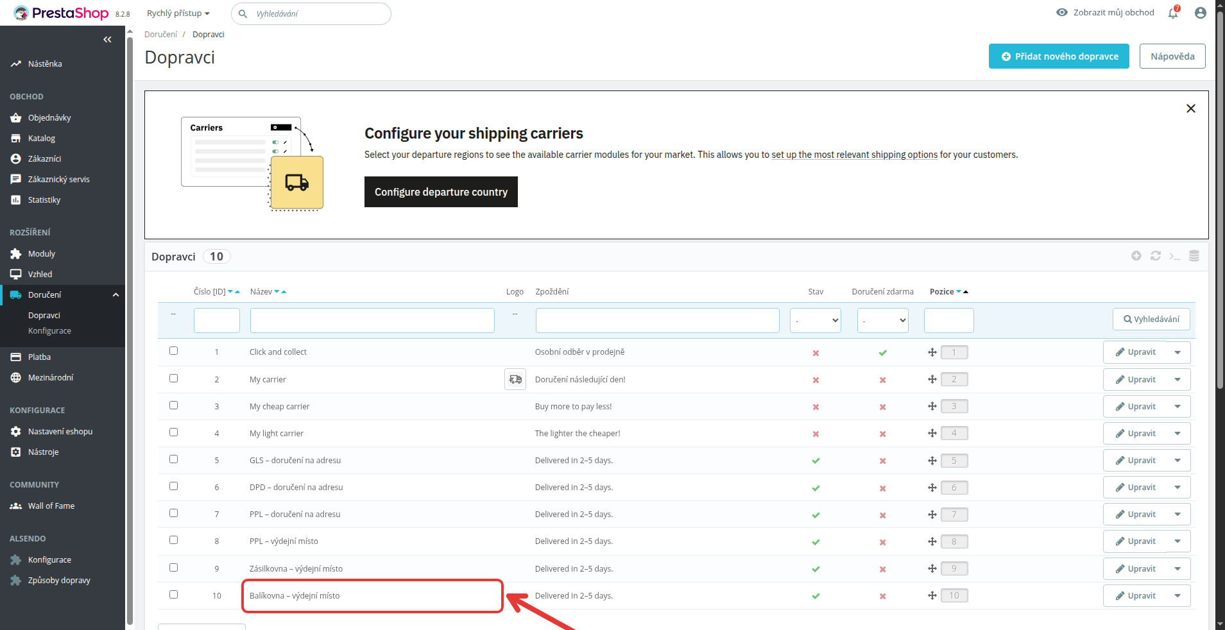Disable free shipping for Click and collect

882,353
